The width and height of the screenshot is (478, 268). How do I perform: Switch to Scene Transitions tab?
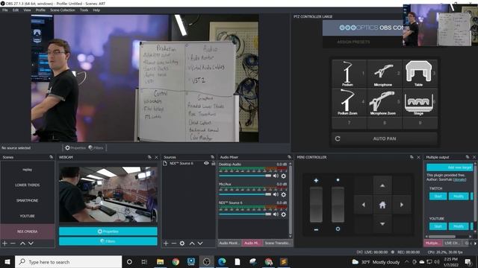(x=277, y=243)
